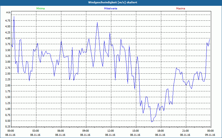Viewport: 222px width, 138px height.
Task: Click the 1,00 y-axis value
Action: [x=8, y=109]
